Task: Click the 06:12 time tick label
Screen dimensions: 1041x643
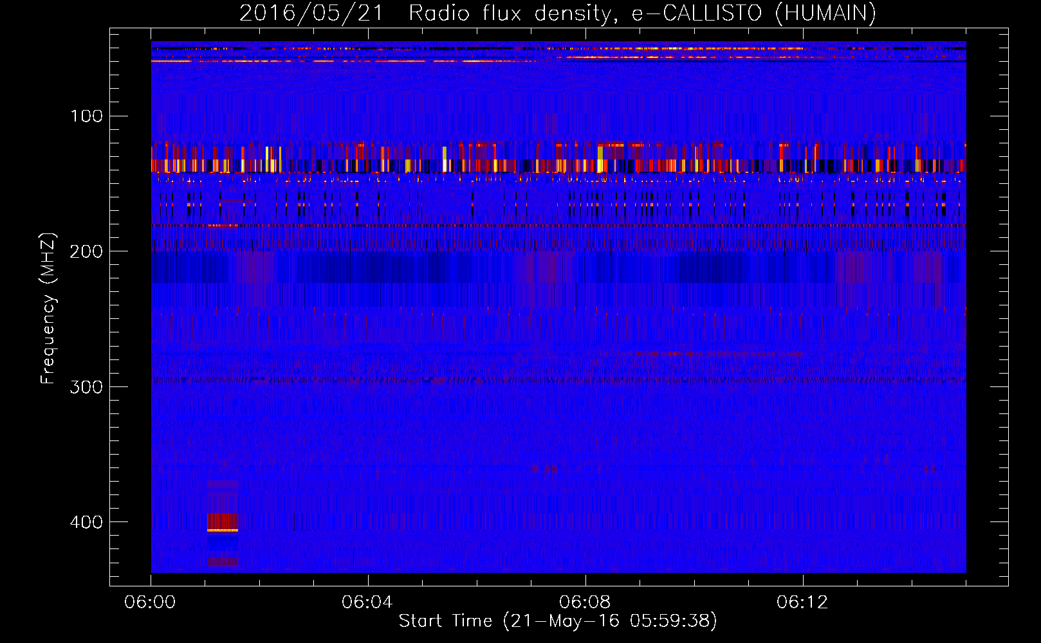Action: point(802,602)
